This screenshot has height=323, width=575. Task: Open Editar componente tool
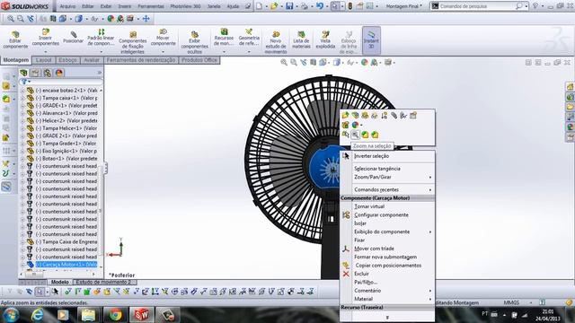pos(15,39)
